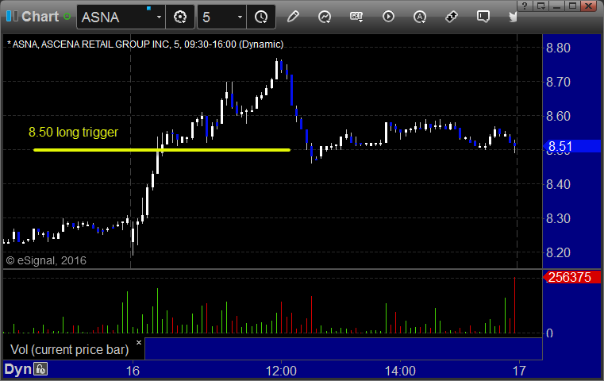
Task: Click the help question mark button
Action: [525, 6]
